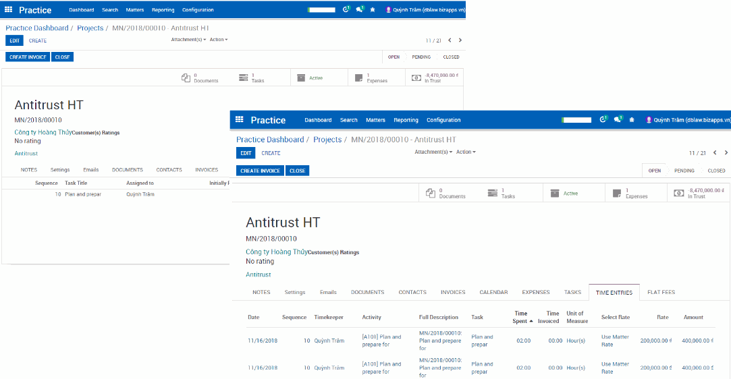Switch to EXPENSES tab in front window

(536, 293)
